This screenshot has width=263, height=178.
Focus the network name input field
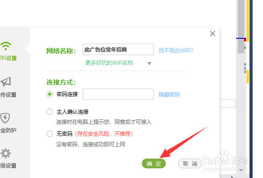tap(118, 49)
